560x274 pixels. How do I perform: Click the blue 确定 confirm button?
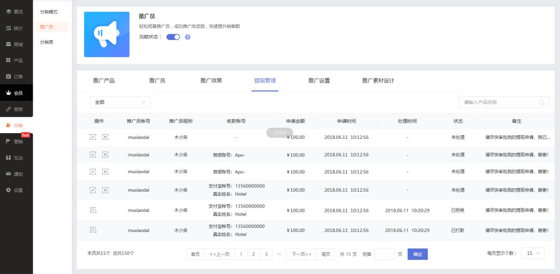coord(417,254)
